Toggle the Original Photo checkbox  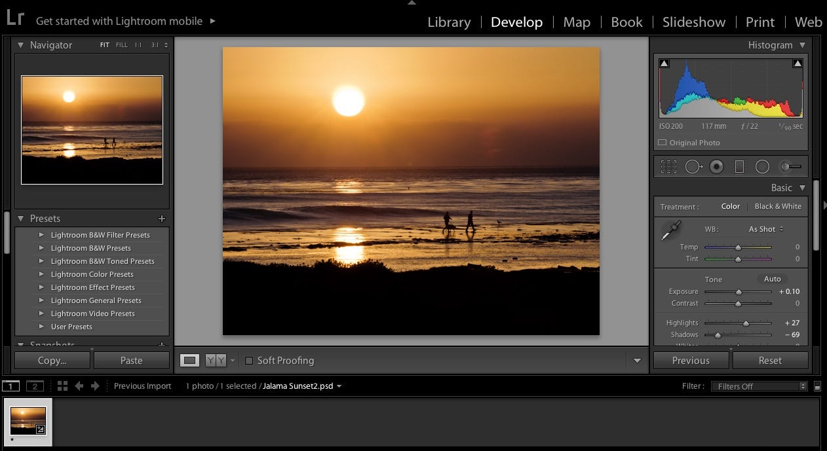pos(662,143)
